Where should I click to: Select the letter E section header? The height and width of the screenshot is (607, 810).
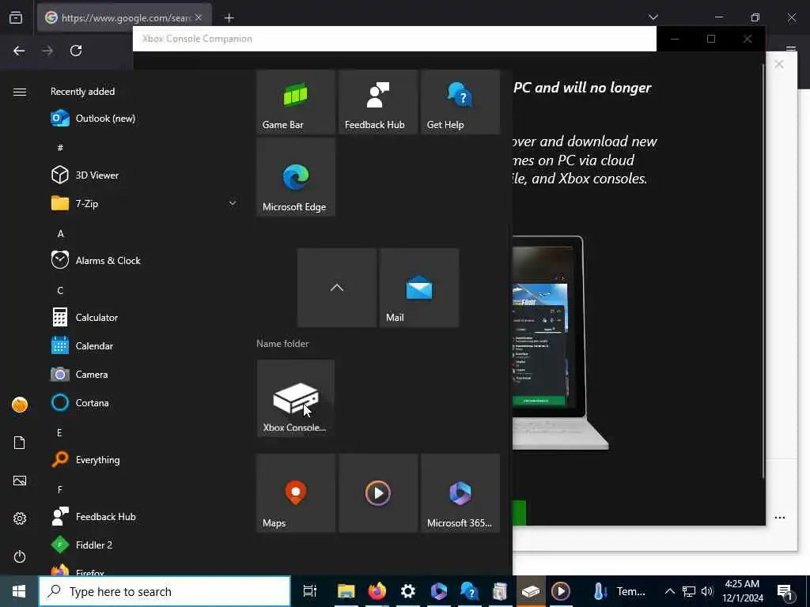tap(59, 432)
